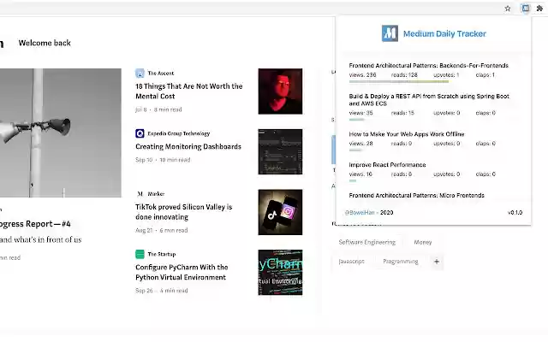Image resolution: width=548 pixels, height=342 pixels.
Task: Open the PyCharm Virtual Environment thumbnail
Action: pyautogui.click(x=280, y=273)
